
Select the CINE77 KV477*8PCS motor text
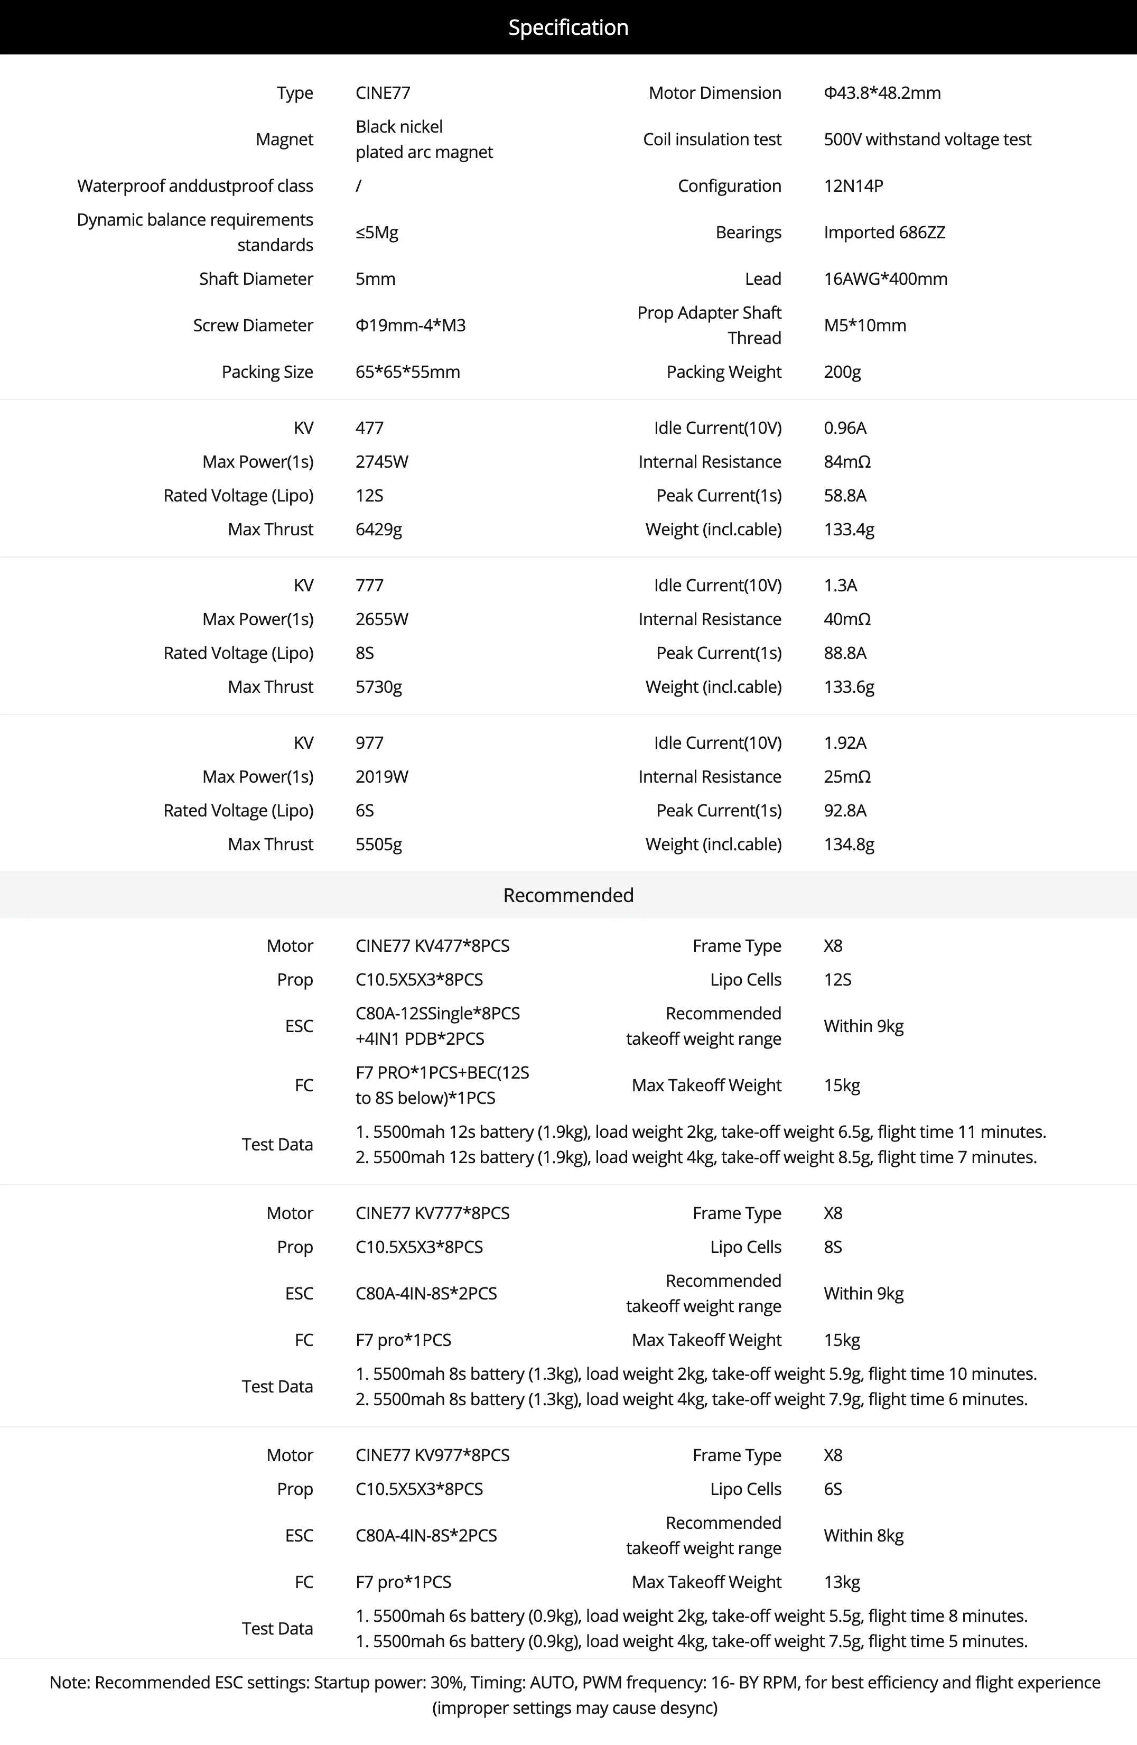tap(433, 946)
